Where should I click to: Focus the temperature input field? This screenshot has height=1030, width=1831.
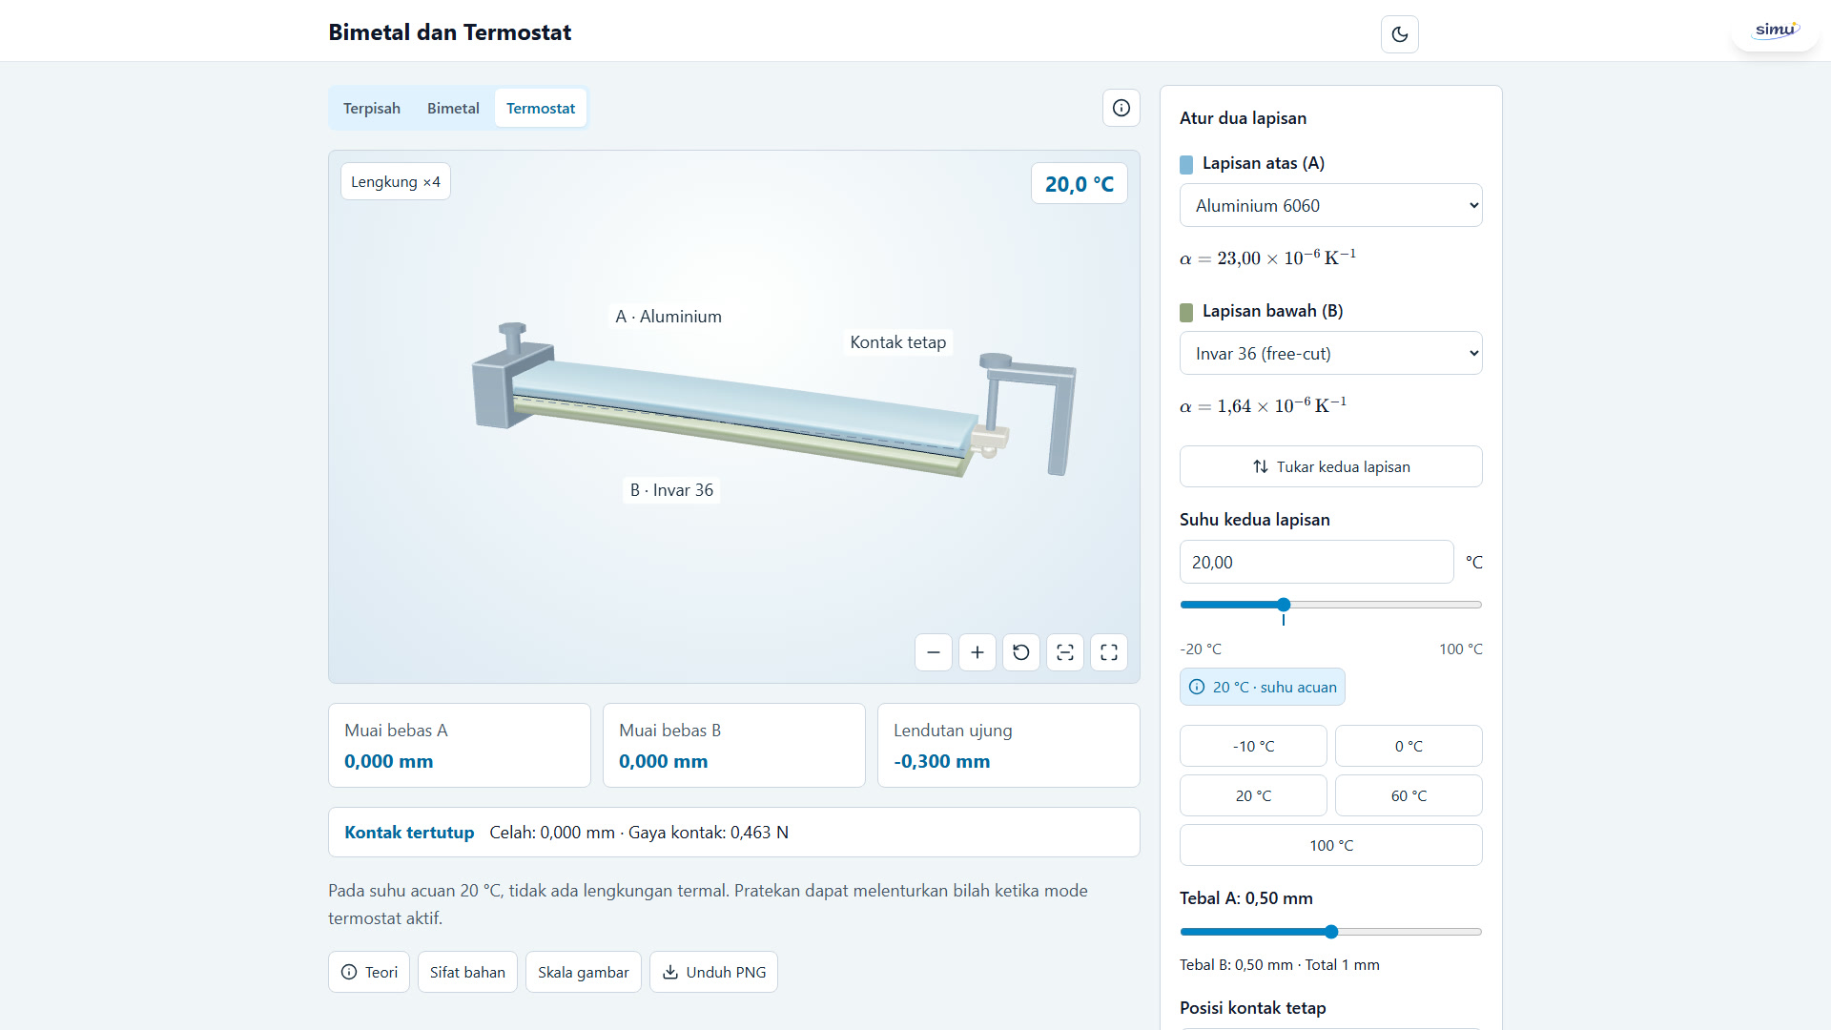[x=1317, y=562]
